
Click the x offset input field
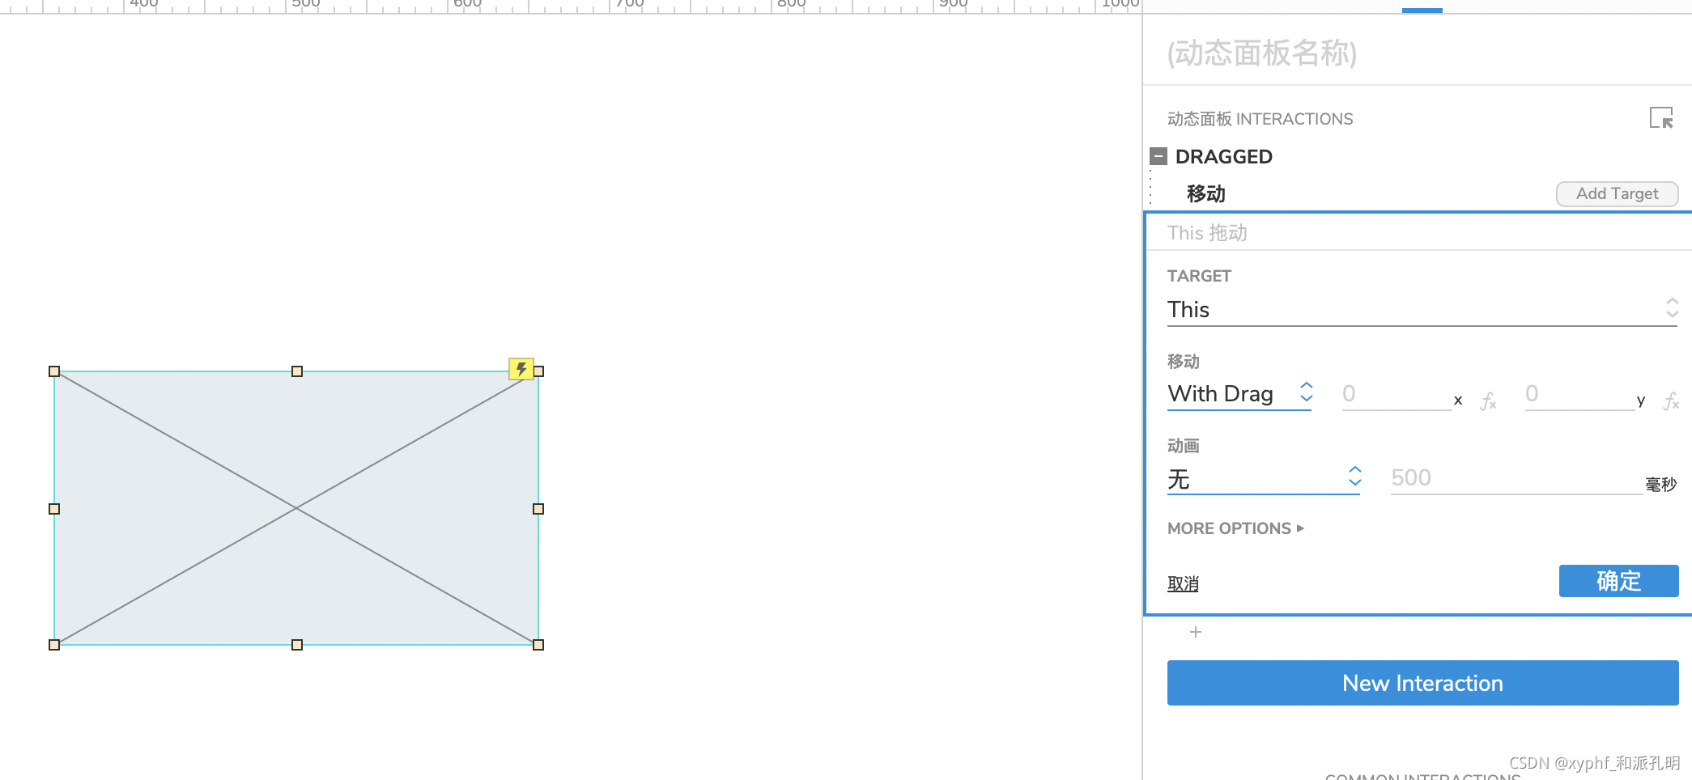pos(1397,394)
